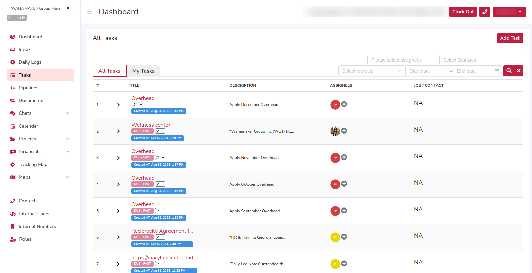Click assignee avatar on Reciprocity Agreement task
Screen dimensions: 532x273
click(x=335, y=237)
